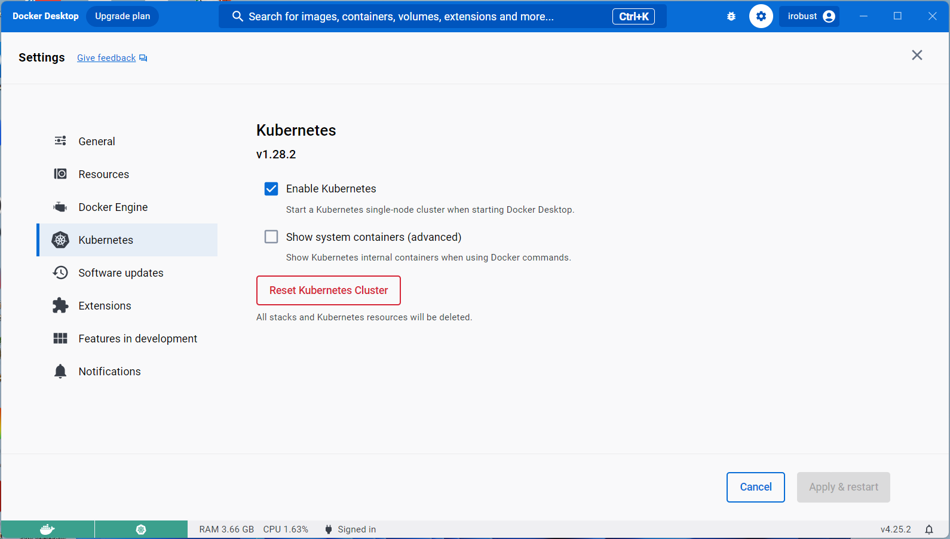Click the Docker Engine whale icon
The image size is (950, 539).
pos(60,207)
